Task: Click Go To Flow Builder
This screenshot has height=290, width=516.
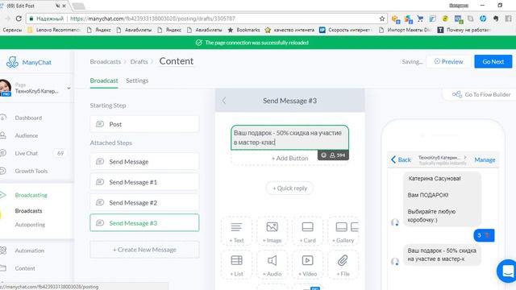Action: pyautogui.click(x=481, y=94)
